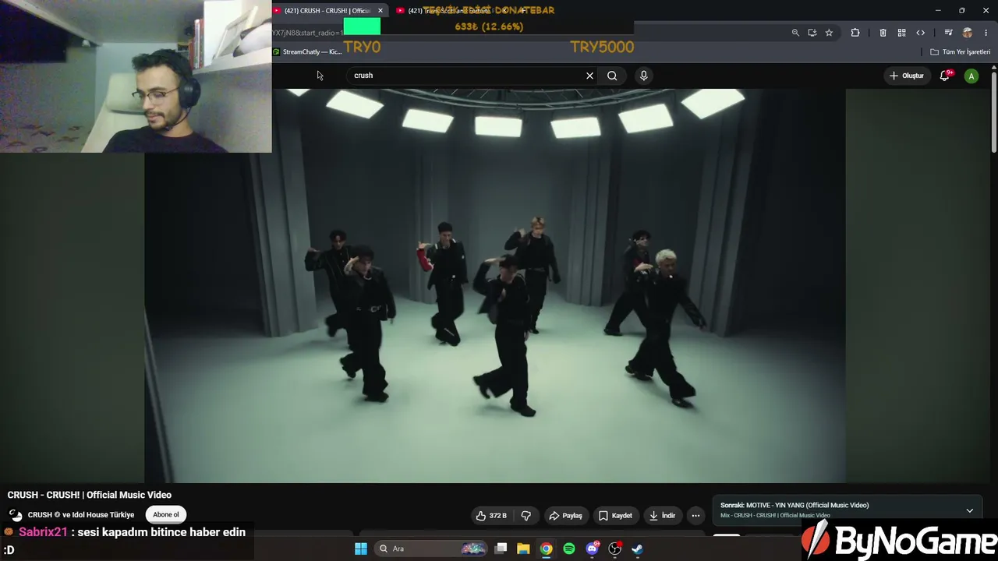Open more actions (three dots) under video

coord(695,515)
